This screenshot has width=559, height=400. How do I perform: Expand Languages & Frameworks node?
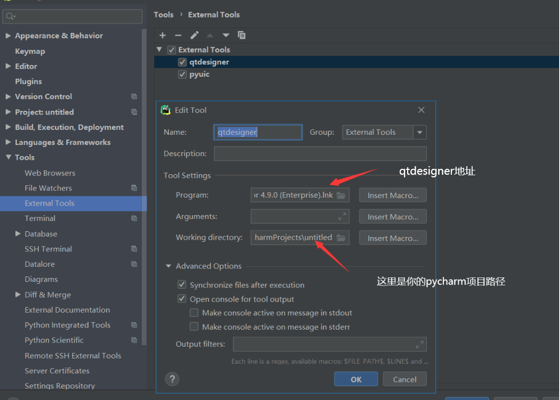coord(8,142)
